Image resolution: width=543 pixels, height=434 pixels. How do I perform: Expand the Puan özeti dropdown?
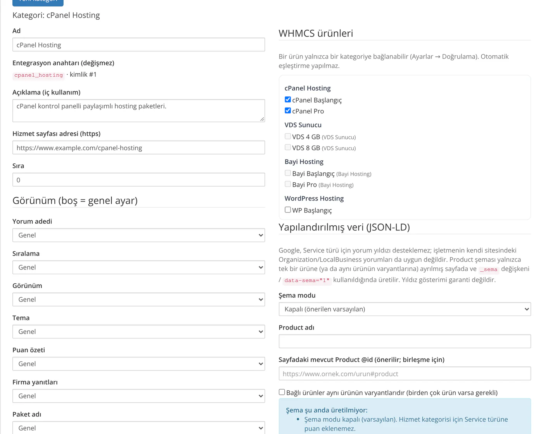(x=139, y=364)
